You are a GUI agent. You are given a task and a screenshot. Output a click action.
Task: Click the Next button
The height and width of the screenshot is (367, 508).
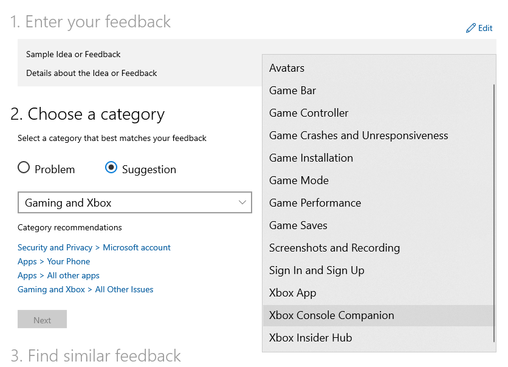pyautogui.click(x=42, y=320)
